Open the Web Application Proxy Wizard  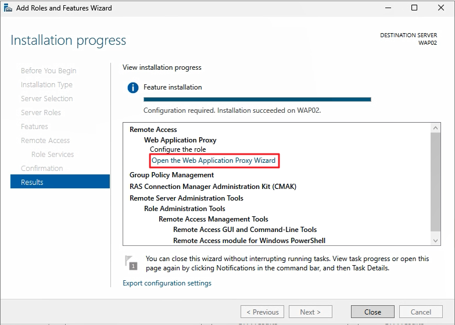click(x=214, y=160)
